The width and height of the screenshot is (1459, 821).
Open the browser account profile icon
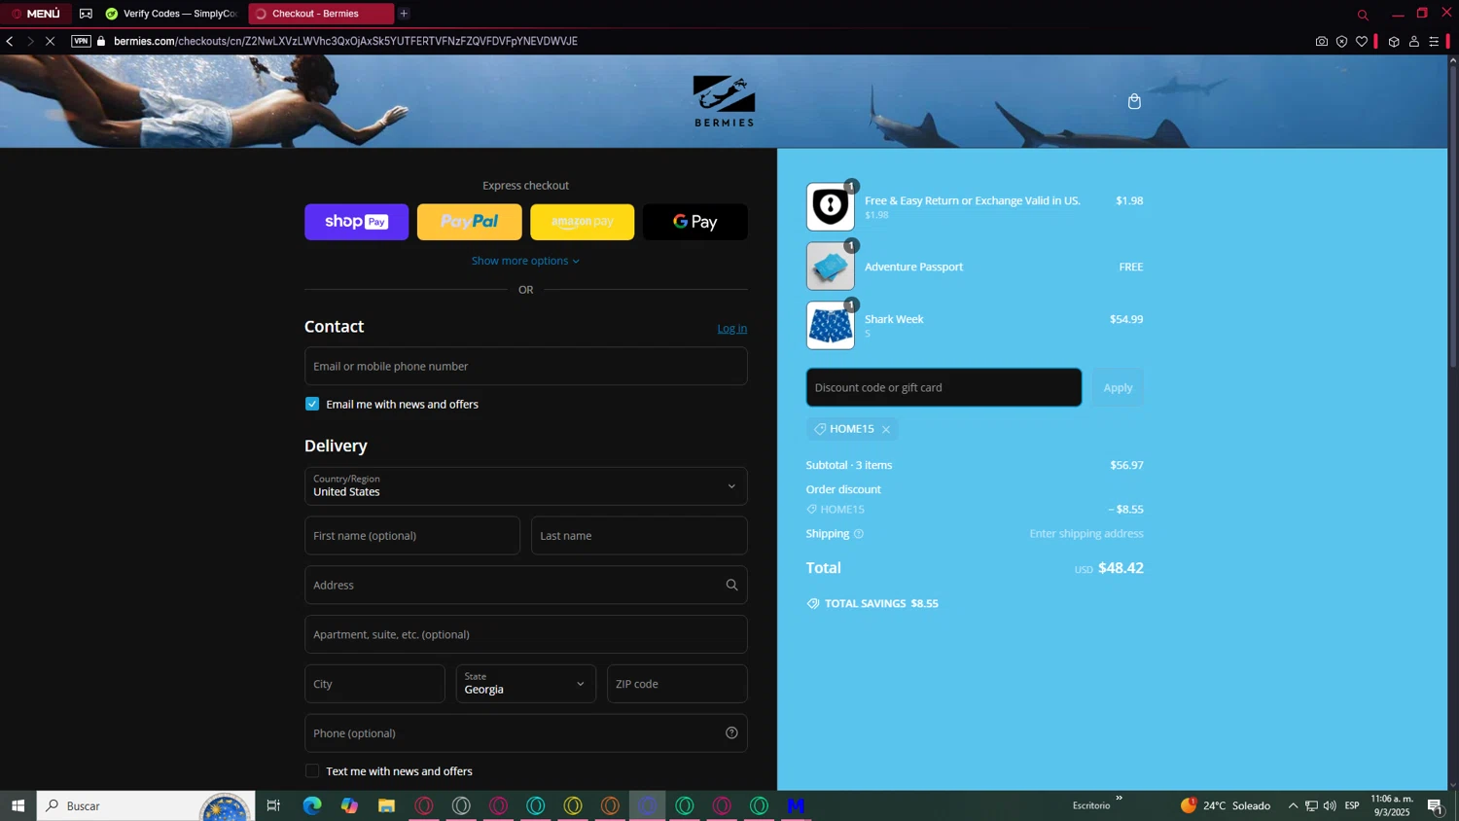pos(1414,41)
